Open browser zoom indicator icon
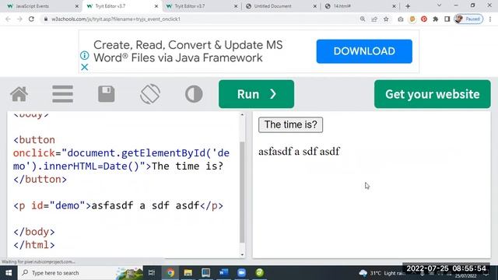This screenshot has width=498, height=280. [363, 19]
